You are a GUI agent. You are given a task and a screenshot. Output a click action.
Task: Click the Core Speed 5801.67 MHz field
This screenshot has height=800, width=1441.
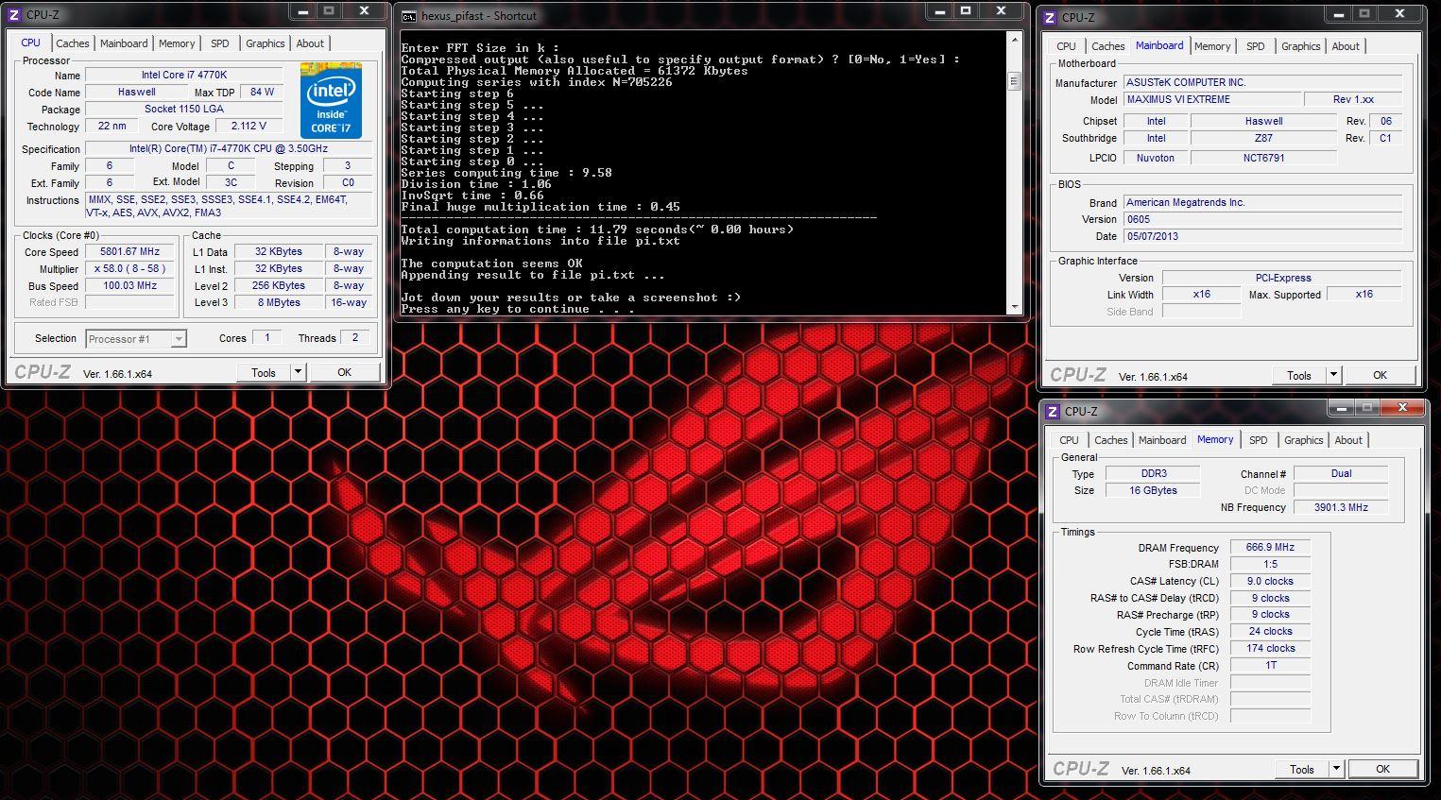(x=130, y=252)
